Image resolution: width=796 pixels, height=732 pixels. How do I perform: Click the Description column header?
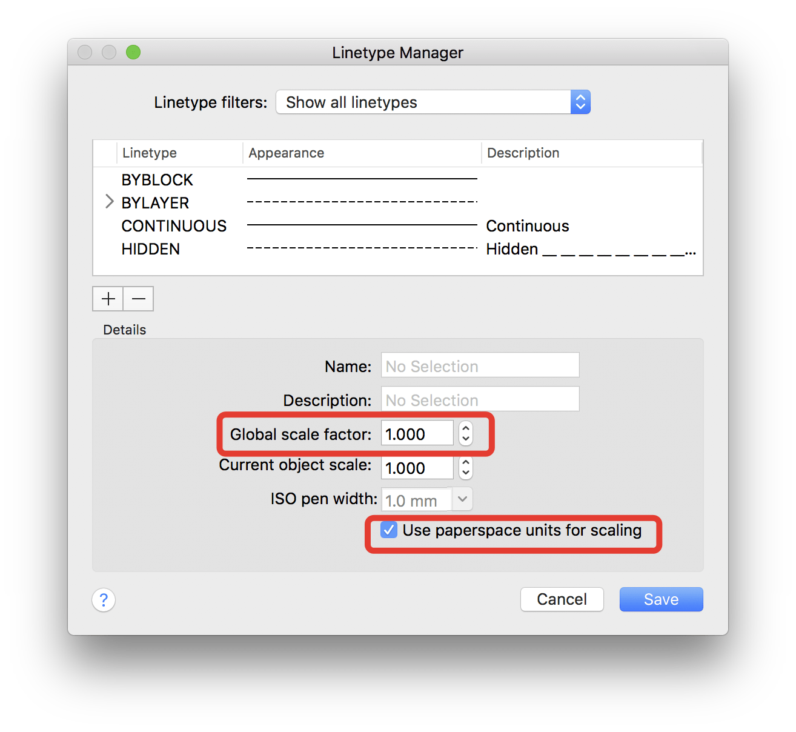[523, 153]
